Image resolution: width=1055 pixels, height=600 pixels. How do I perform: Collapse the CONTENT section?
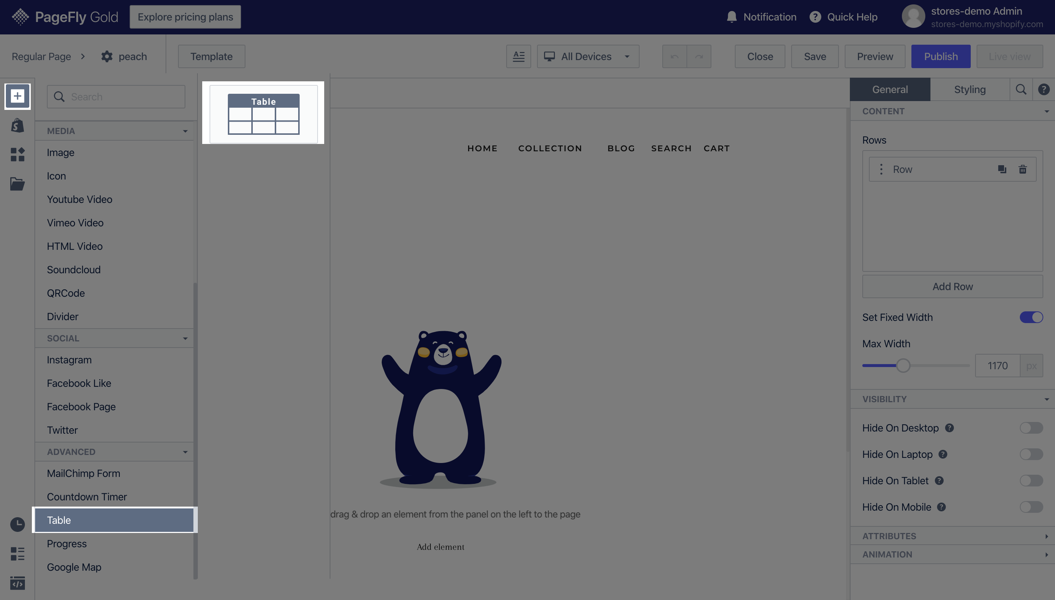coord(952,111)
